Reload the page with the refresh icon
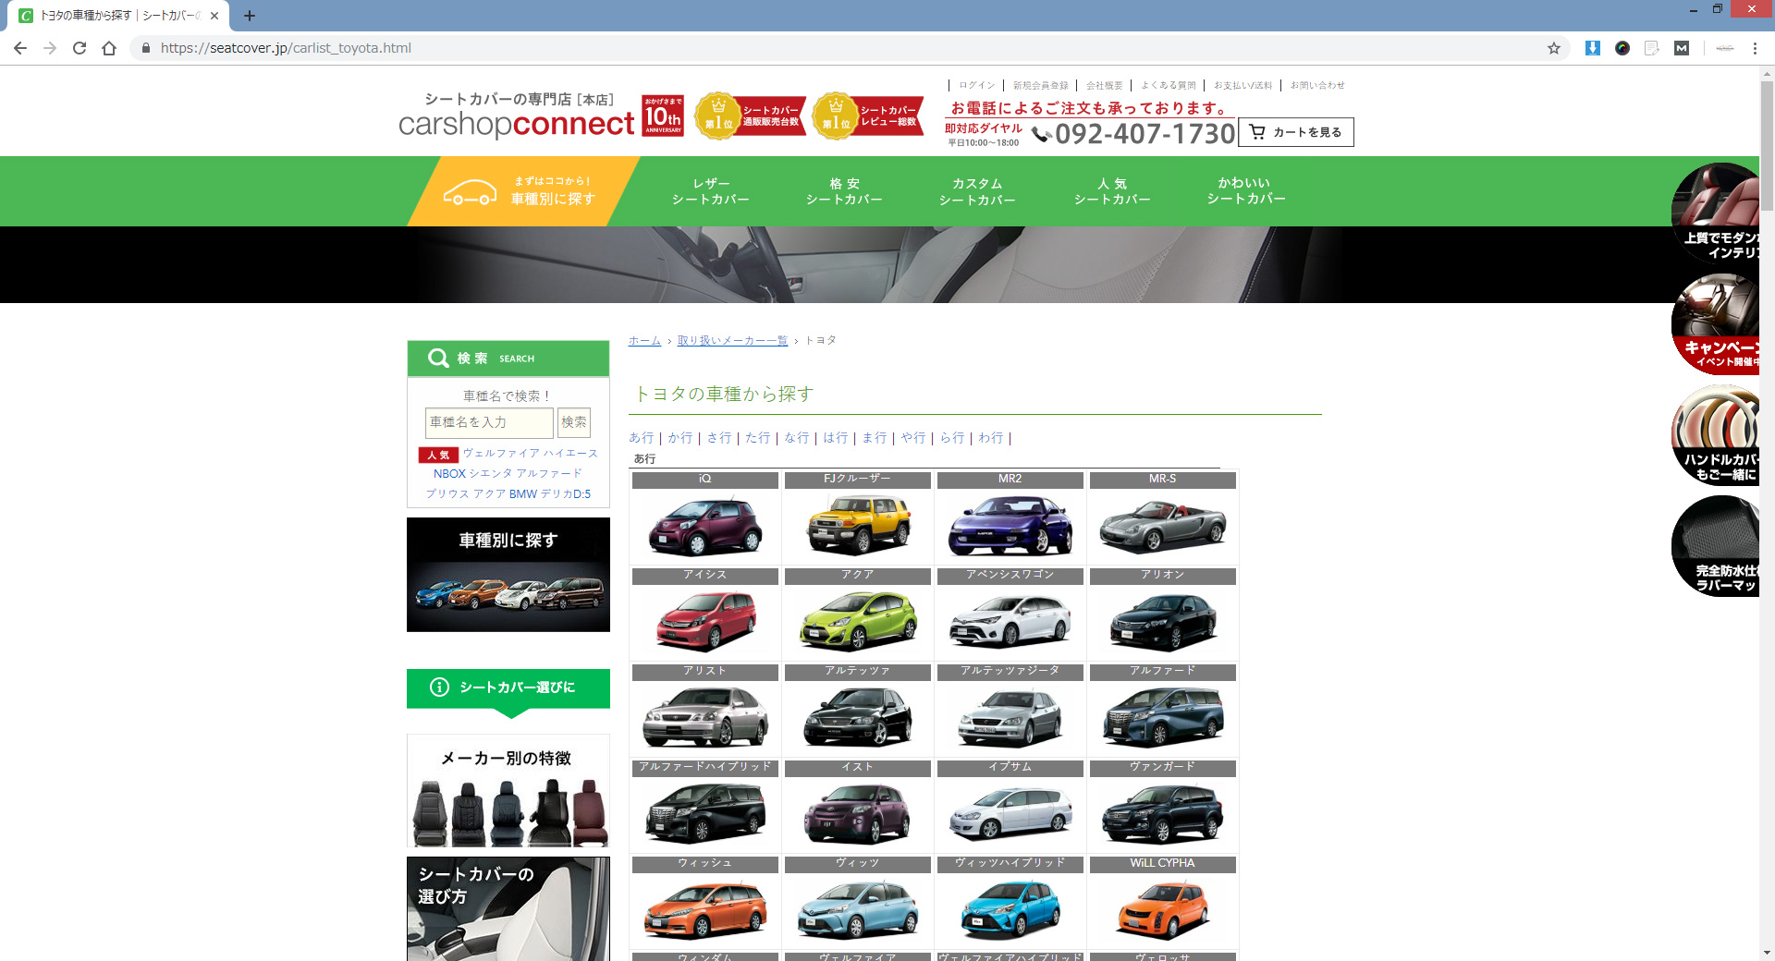 [80, 48]
